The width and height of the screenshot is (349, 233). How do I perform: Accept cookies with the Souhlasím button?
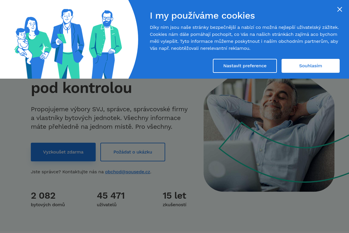[x=311, y=66]
